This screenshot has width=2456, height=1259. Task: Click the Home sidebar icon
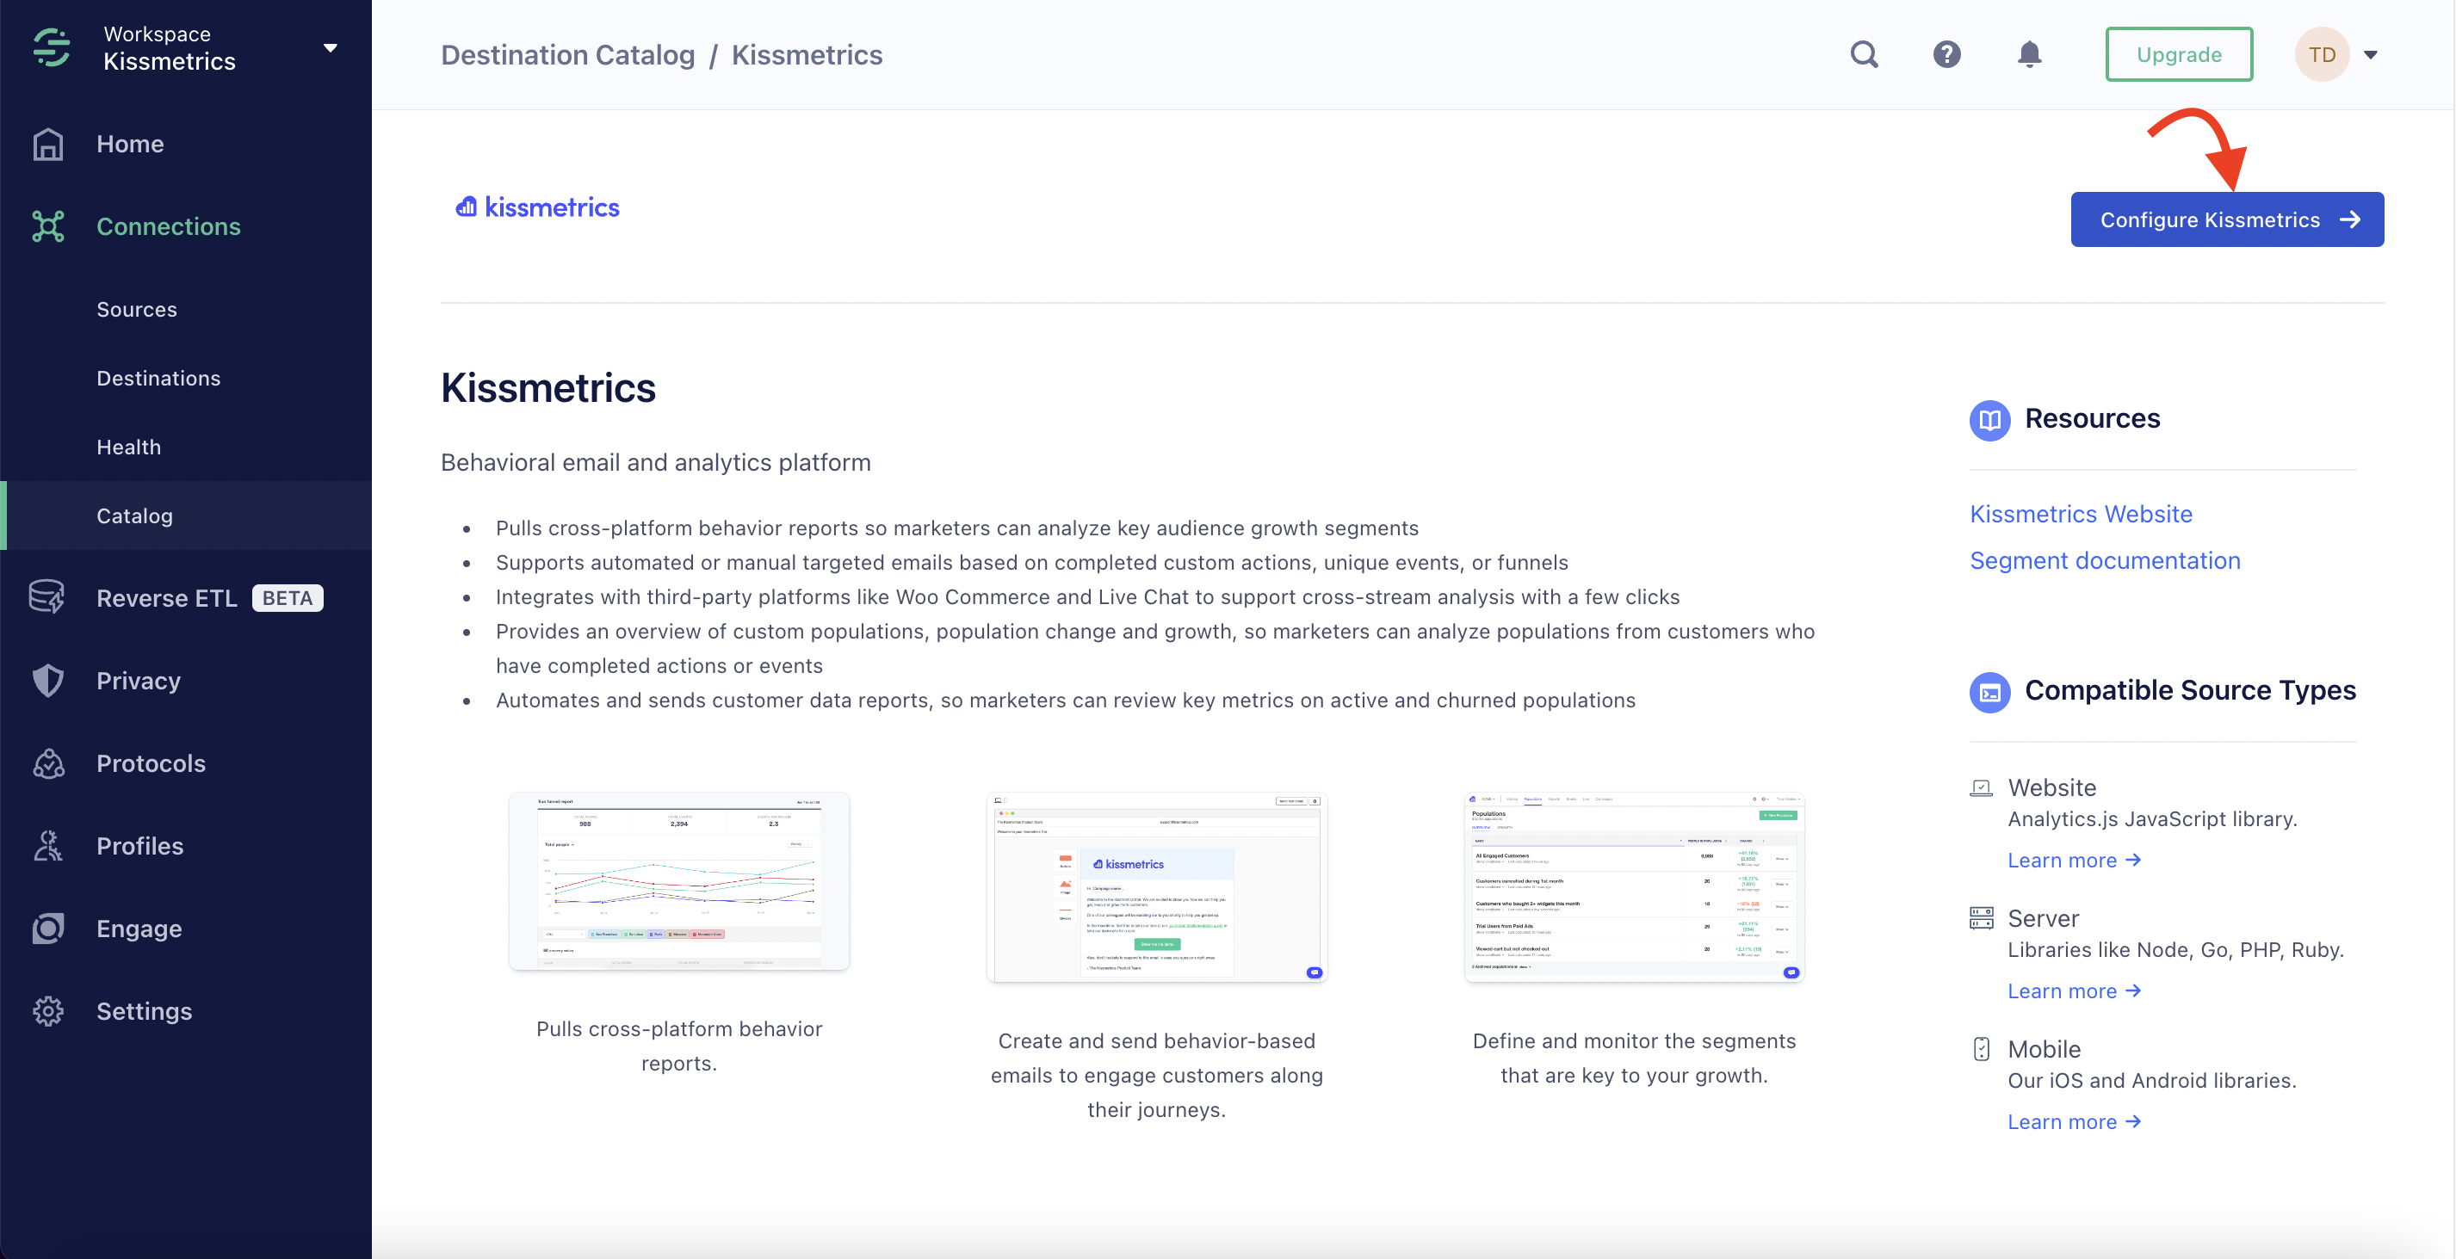point(47,144)
